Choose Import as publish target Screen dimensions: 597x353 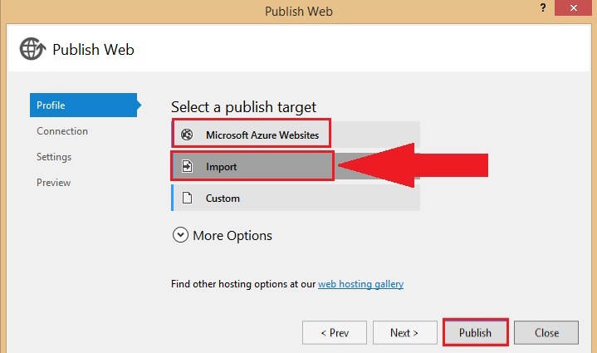tap(296, 166)
